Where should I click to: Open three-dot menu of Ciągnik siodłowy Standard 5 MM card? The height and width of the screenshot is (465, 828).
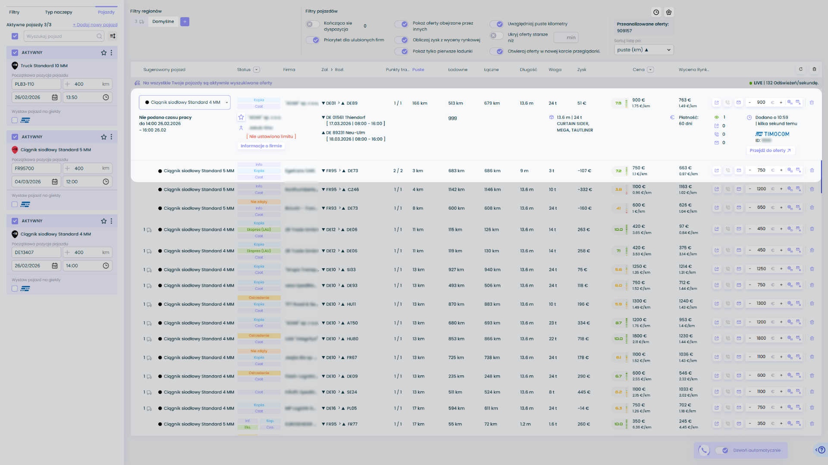(x=111, y=137)
